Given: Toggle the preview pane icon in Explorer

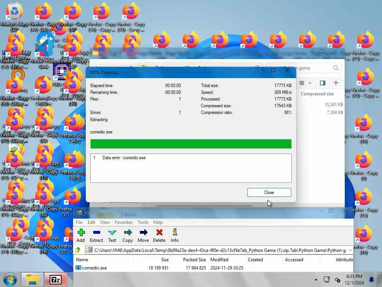Looking at the screenshot, I should (x=323, y=83).
